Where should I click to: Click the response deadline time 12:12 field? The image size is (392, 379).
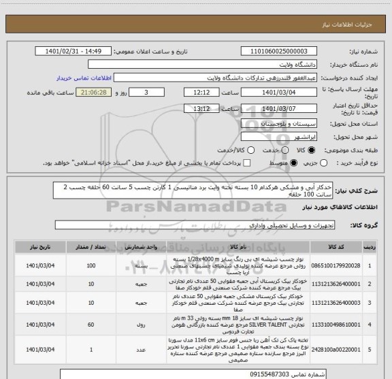201,93
